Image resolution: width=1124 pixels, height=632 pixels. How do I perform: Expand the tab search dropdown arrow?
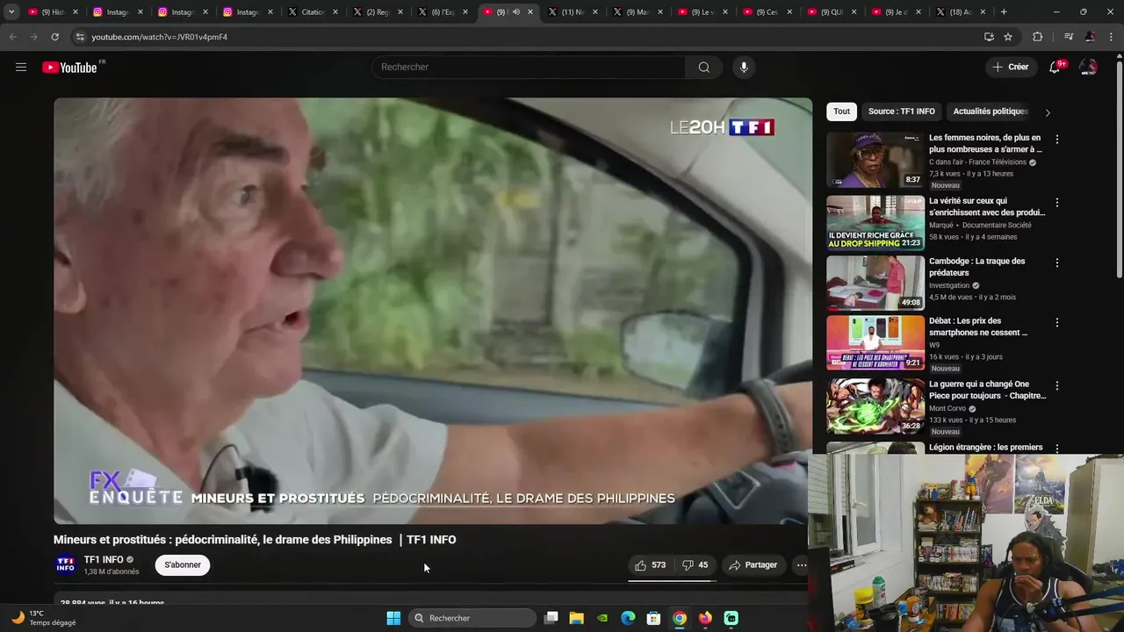[11, 12]
